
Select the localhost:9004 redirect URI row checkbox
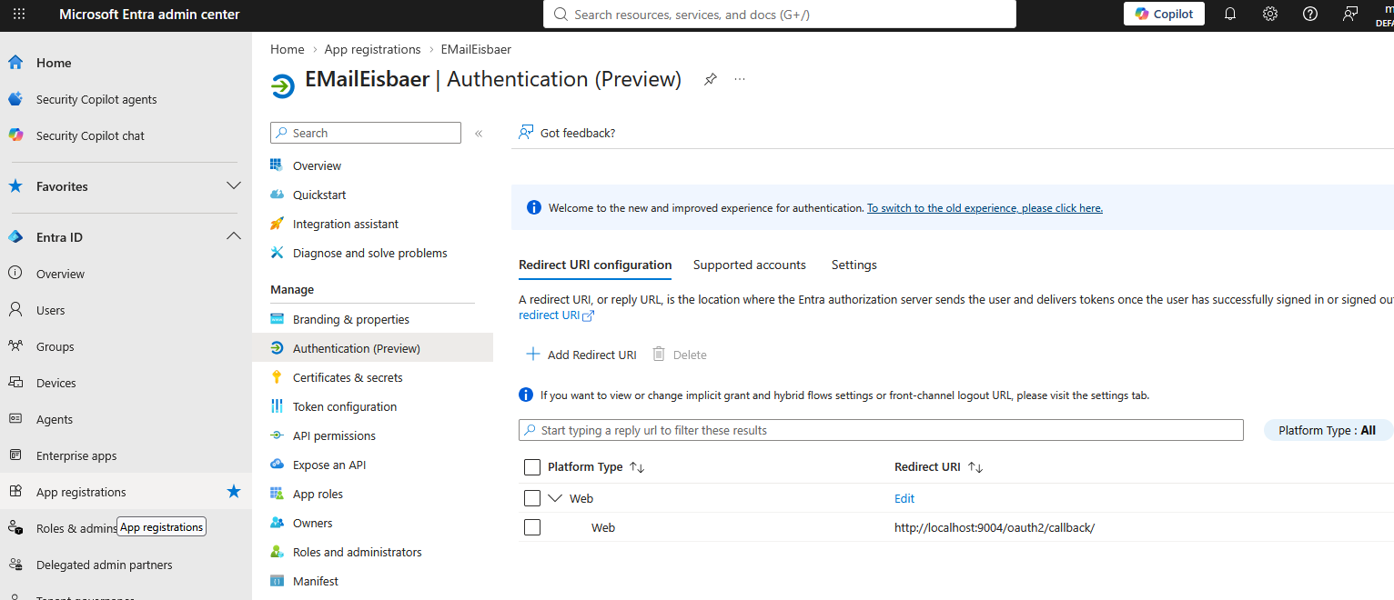532,527
